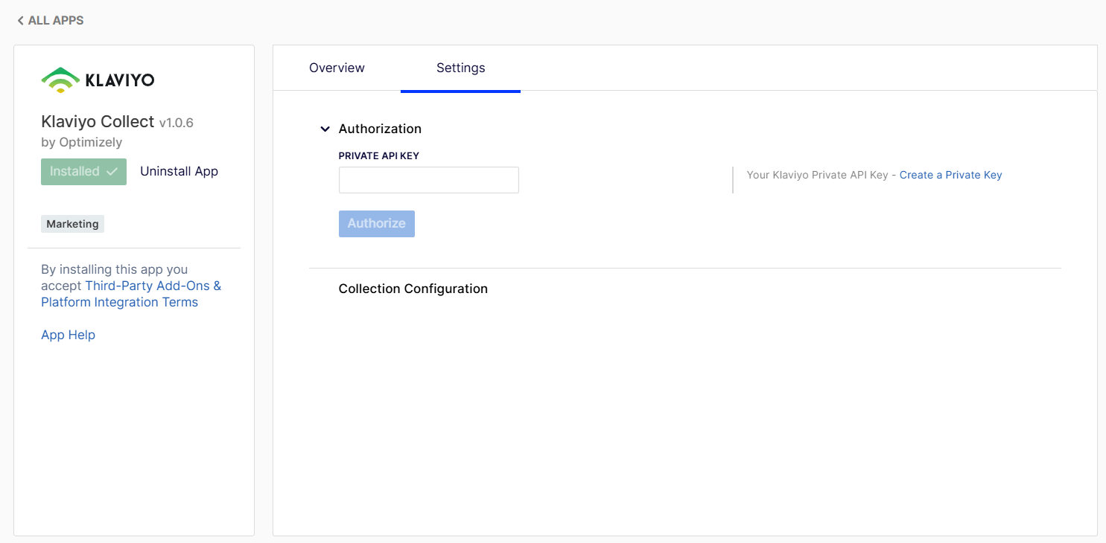Click the Installed status button label
This screenshot has width=1106, height=543.
[74, 171]
